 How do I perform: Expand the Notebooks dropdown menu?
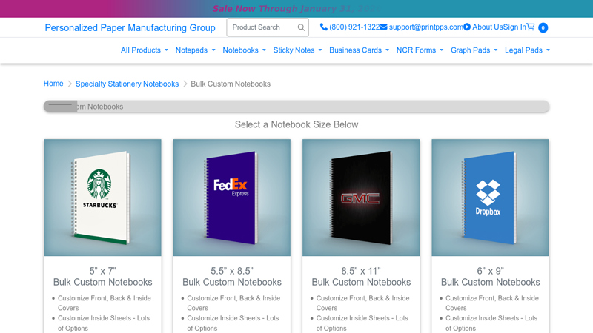(x=244, y=50)
